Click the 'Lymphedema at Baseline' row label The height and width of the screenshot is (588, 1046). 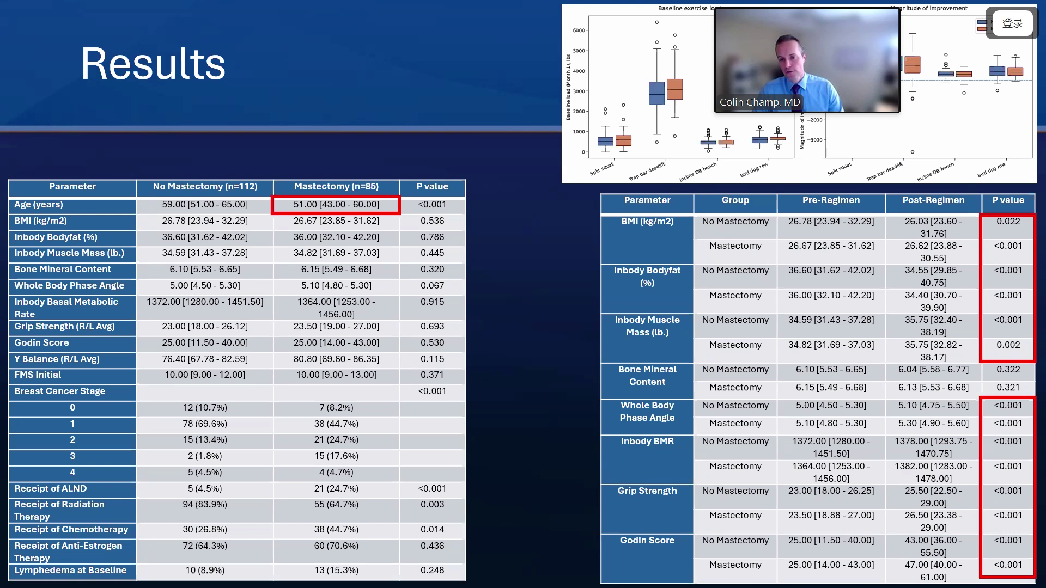click(x=70, y=571)
